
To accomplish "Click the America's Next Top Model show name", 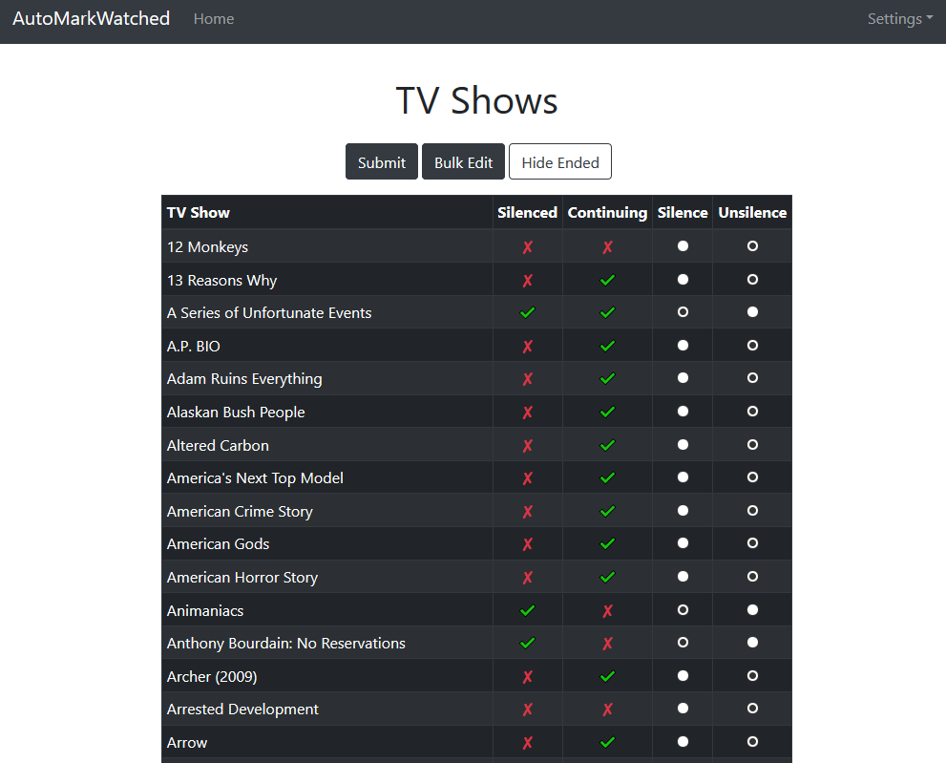I will (255, 478).
